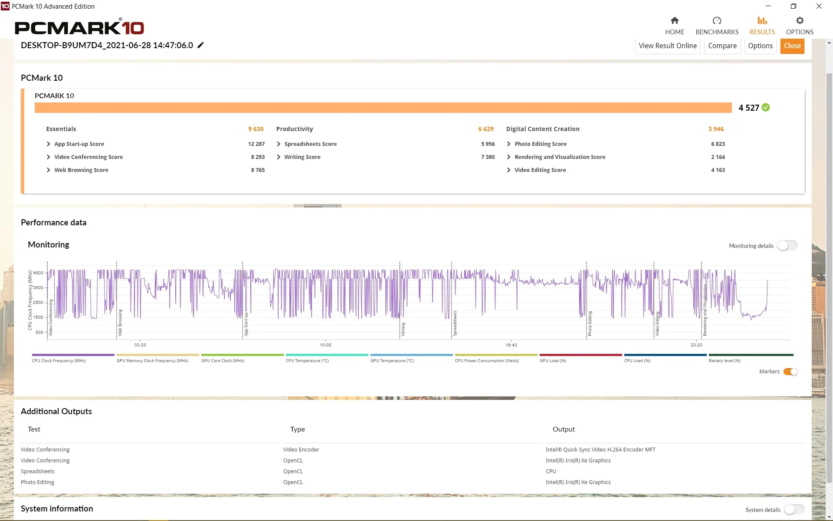833x521 pixels.
Task: Select CPU Clock Frequency legend swatch
Action: tap(73, 355)
